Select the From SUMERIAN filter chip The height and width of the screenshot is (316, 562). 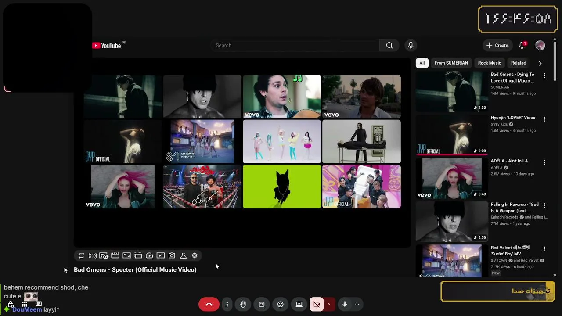pyautogui.click(x=451, y=63)
